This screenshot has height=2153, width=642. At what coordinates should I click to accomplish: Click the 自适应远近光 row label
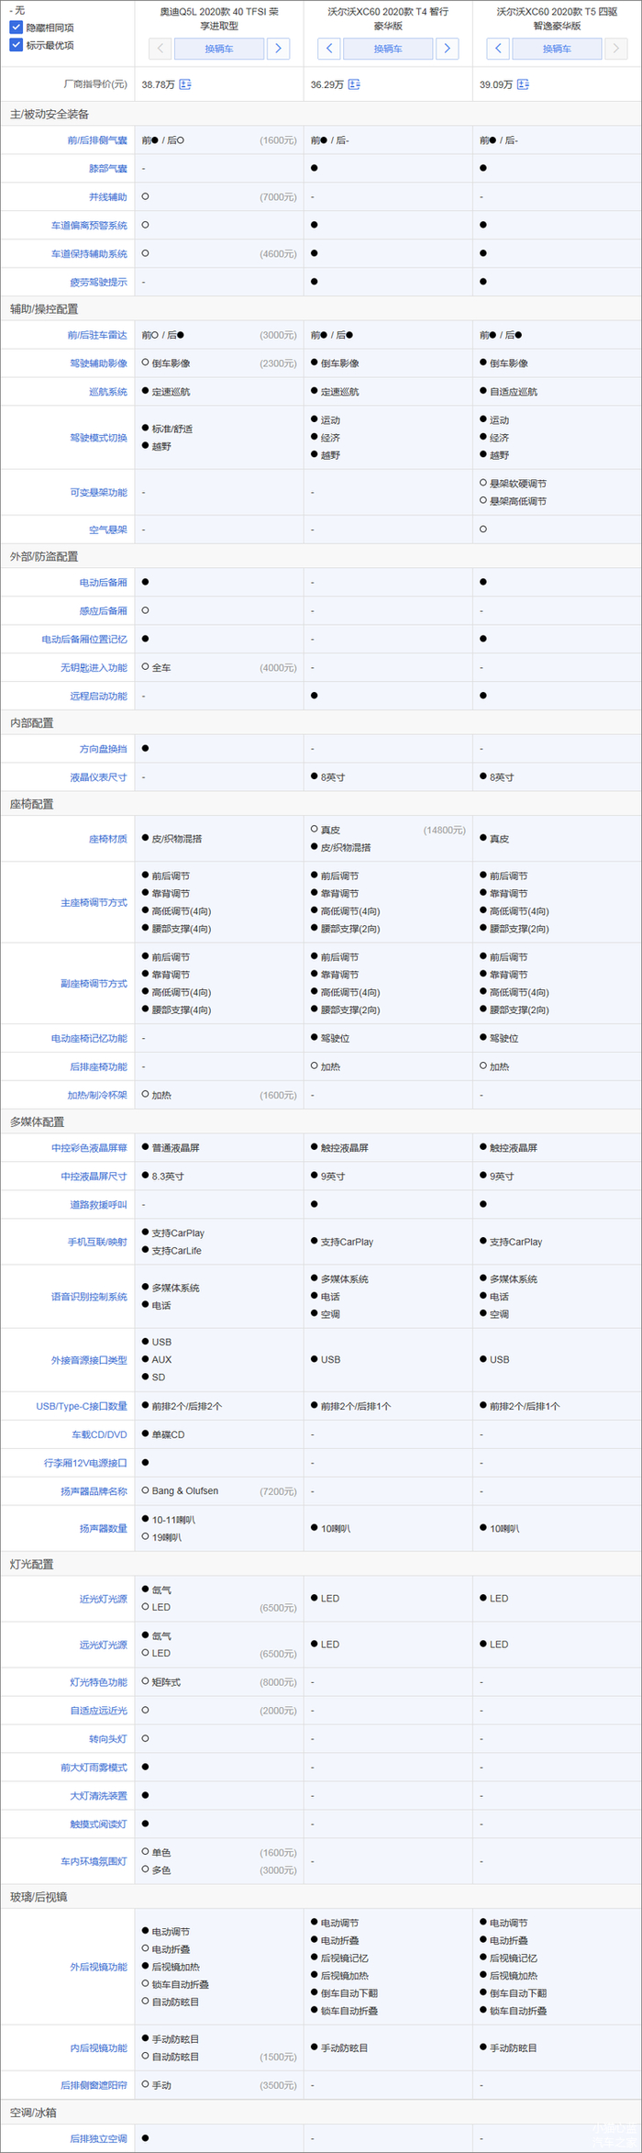[x=99, y=1712]
